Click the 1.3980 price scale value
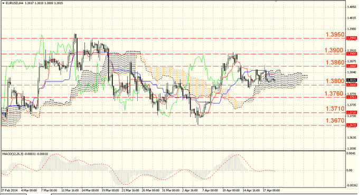The height and width of the screenshot is (195, 360). [x=352, y=29]
